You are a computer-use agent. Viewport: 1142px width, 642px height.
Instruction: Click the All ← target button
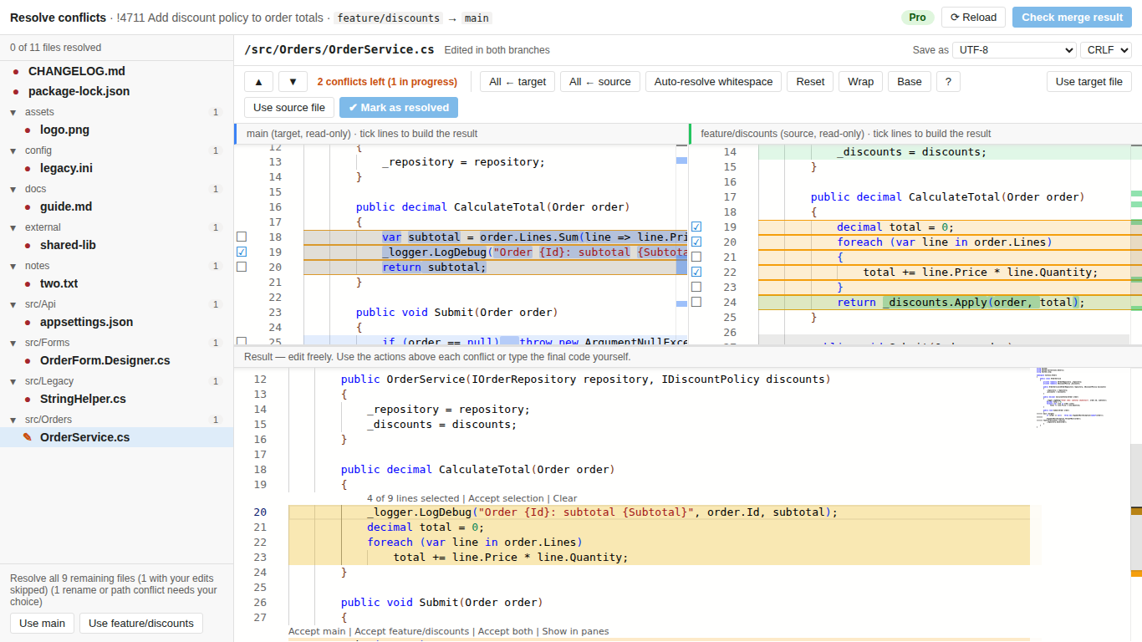point(517,81)
